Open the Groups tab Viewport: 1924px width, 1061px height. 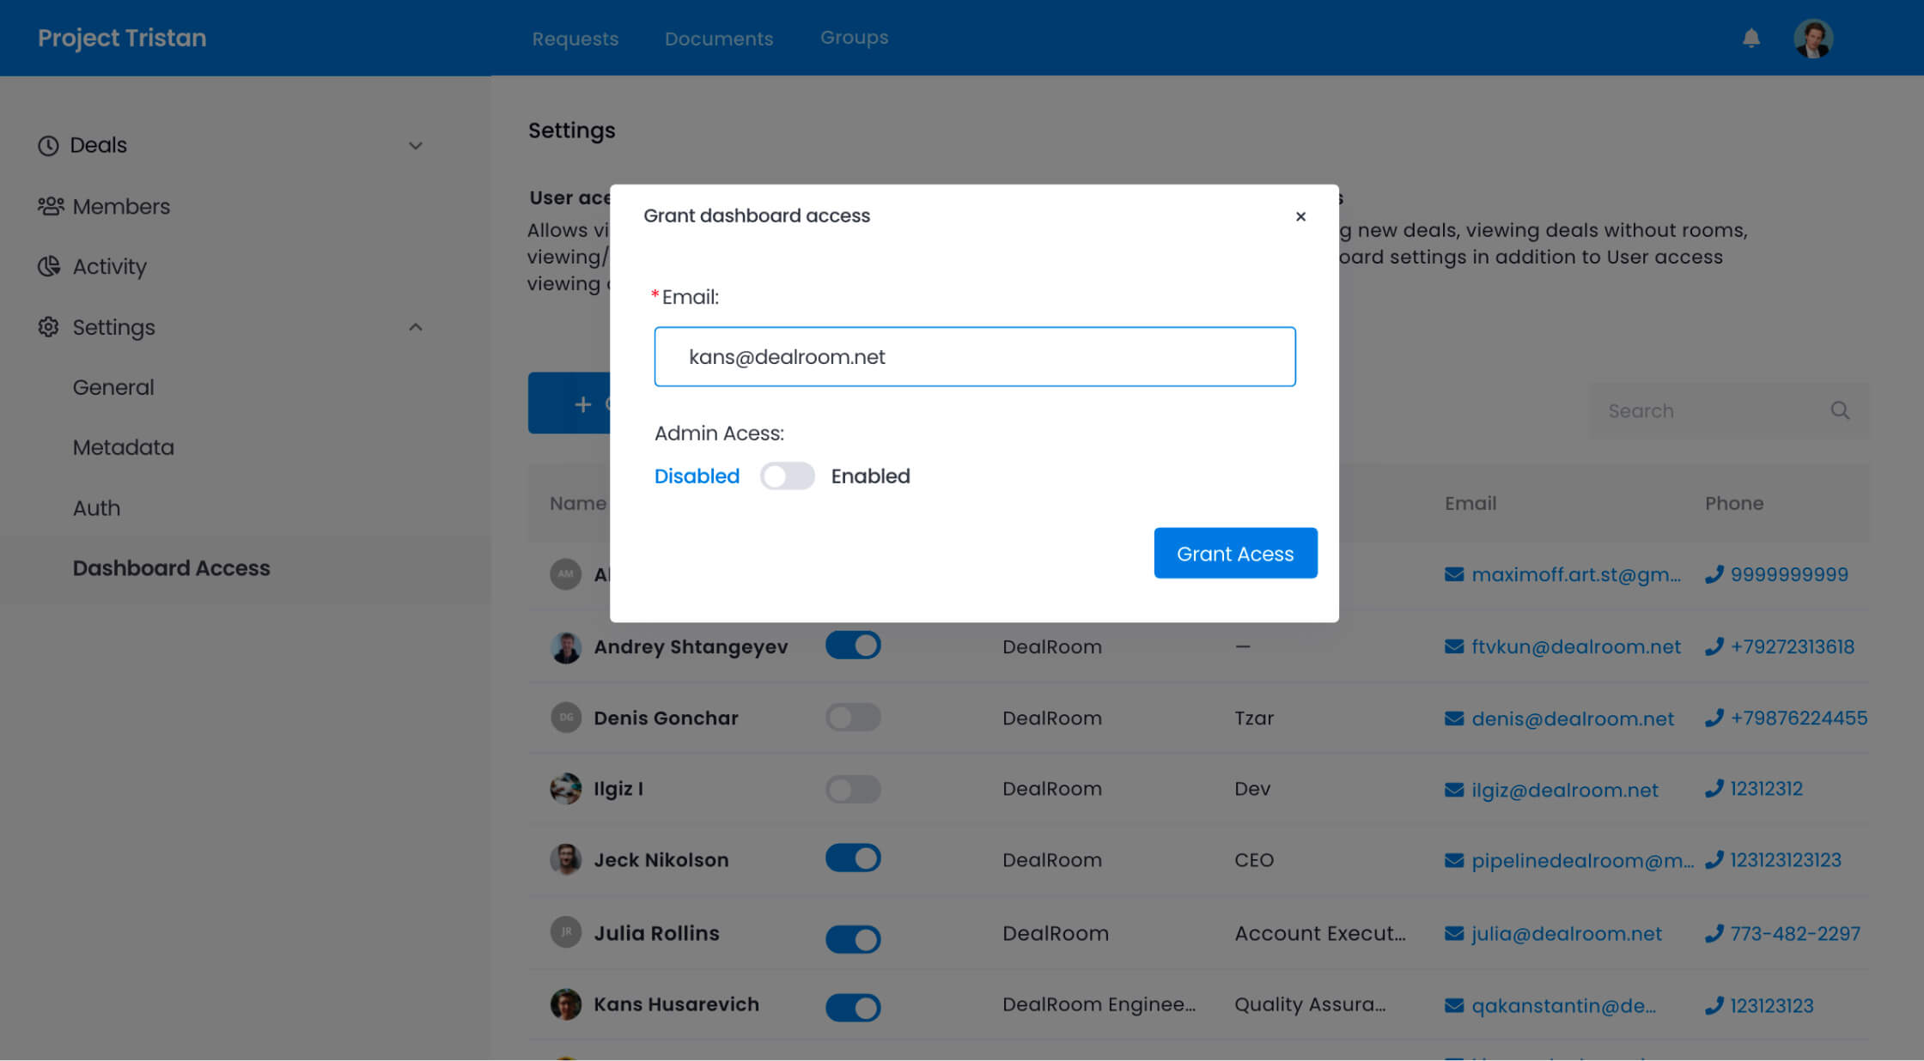(854, 38)
